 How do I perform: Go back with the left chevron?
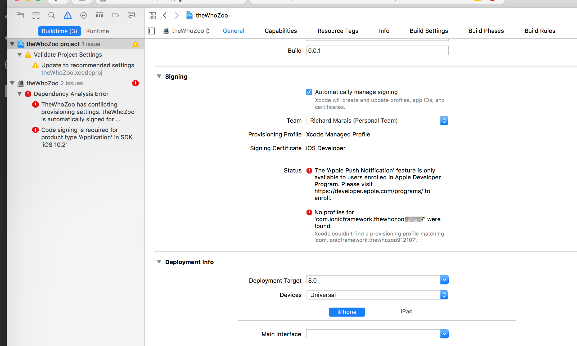pos(165,15)
